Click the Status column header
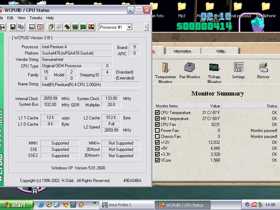The width and height of the screenshot is (280, 210). pos(250,106)
